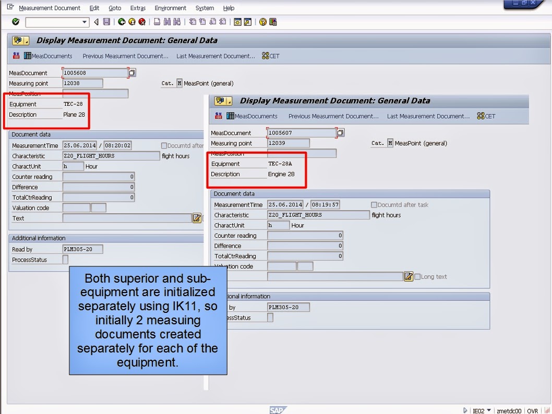Toggle Documtd after task checkbox
552x414 pixels.
click(374, 205)
